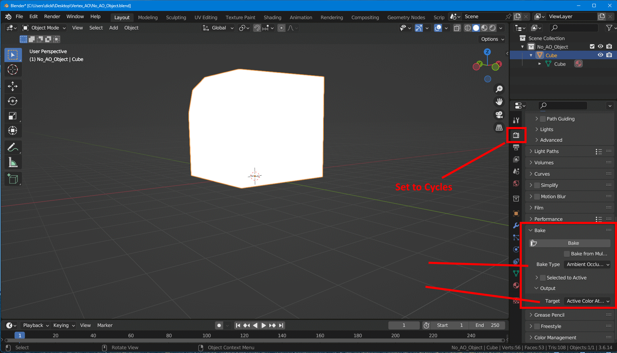Click the zoom magnifier in the viewport

(499, 89)
